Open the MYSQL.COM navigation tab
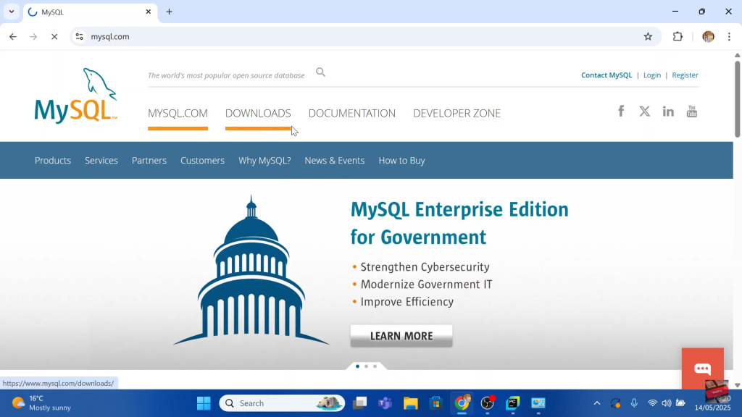The width and height of the screenshot is (742, 417). [x=178, y=114]
